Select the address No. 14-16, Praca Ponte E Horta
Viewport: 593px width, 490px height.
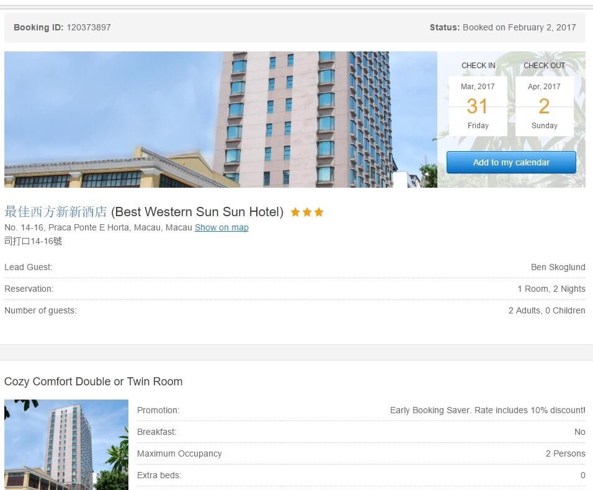(x=99, y=227)
